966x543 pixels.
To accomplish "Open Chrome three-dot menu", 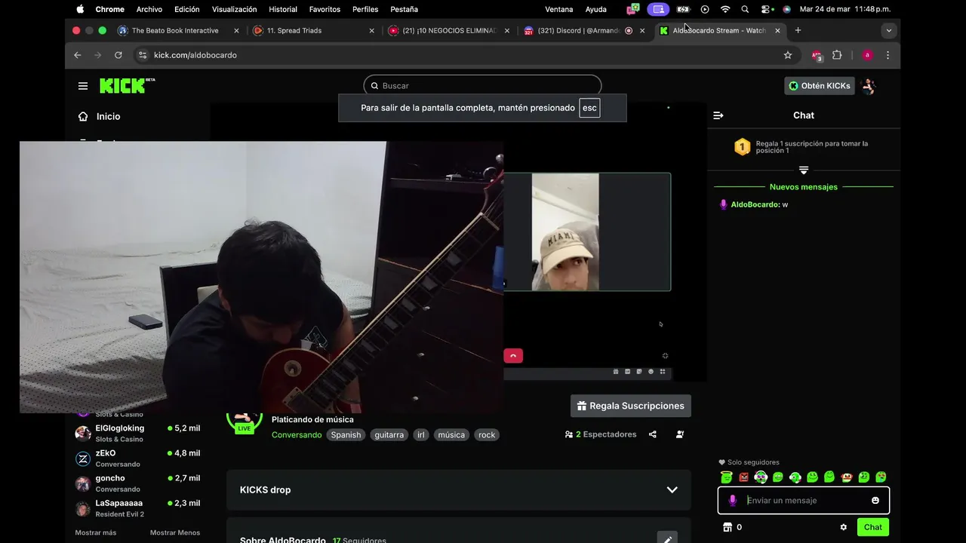I will pyautogui.click(x=888, y=55).
